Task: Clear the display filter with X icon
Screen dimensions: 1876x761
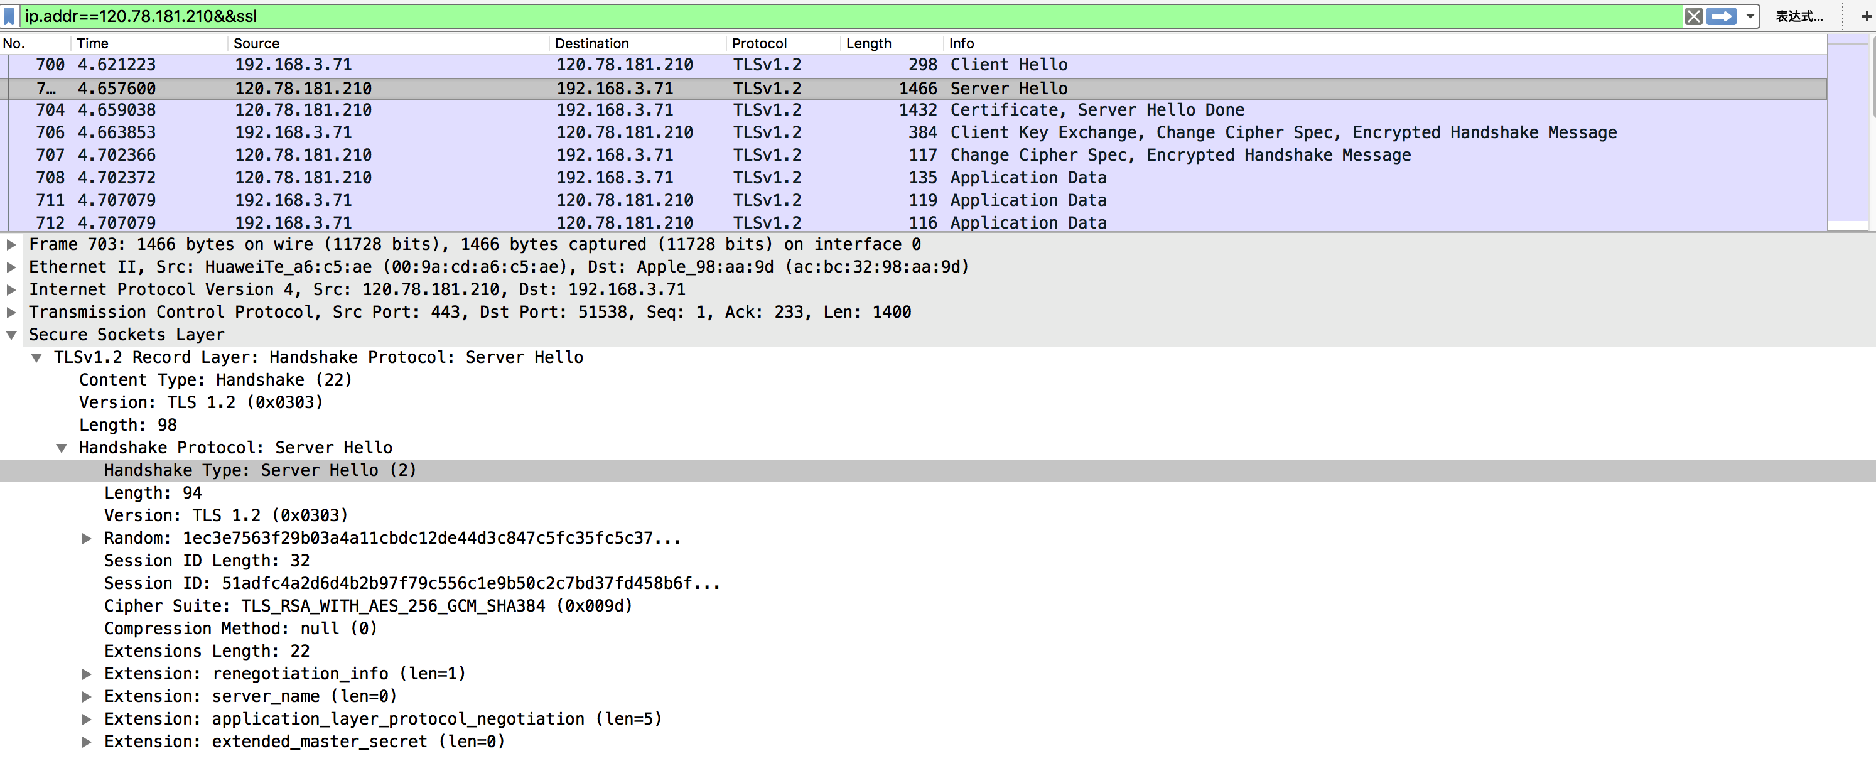Action: pyautogui.click(x=1693, y=16)
